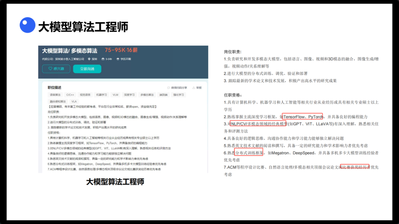Select the 端到端 tag
The height and width of the screenshot is (224, 399).
pos(163,95)
